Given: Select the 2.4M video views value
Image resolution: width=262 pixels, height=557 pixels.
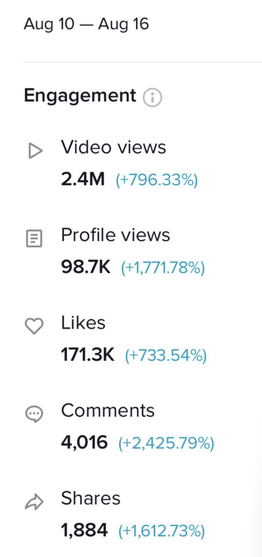Looking at the screenshot, I should click(83, 180).
